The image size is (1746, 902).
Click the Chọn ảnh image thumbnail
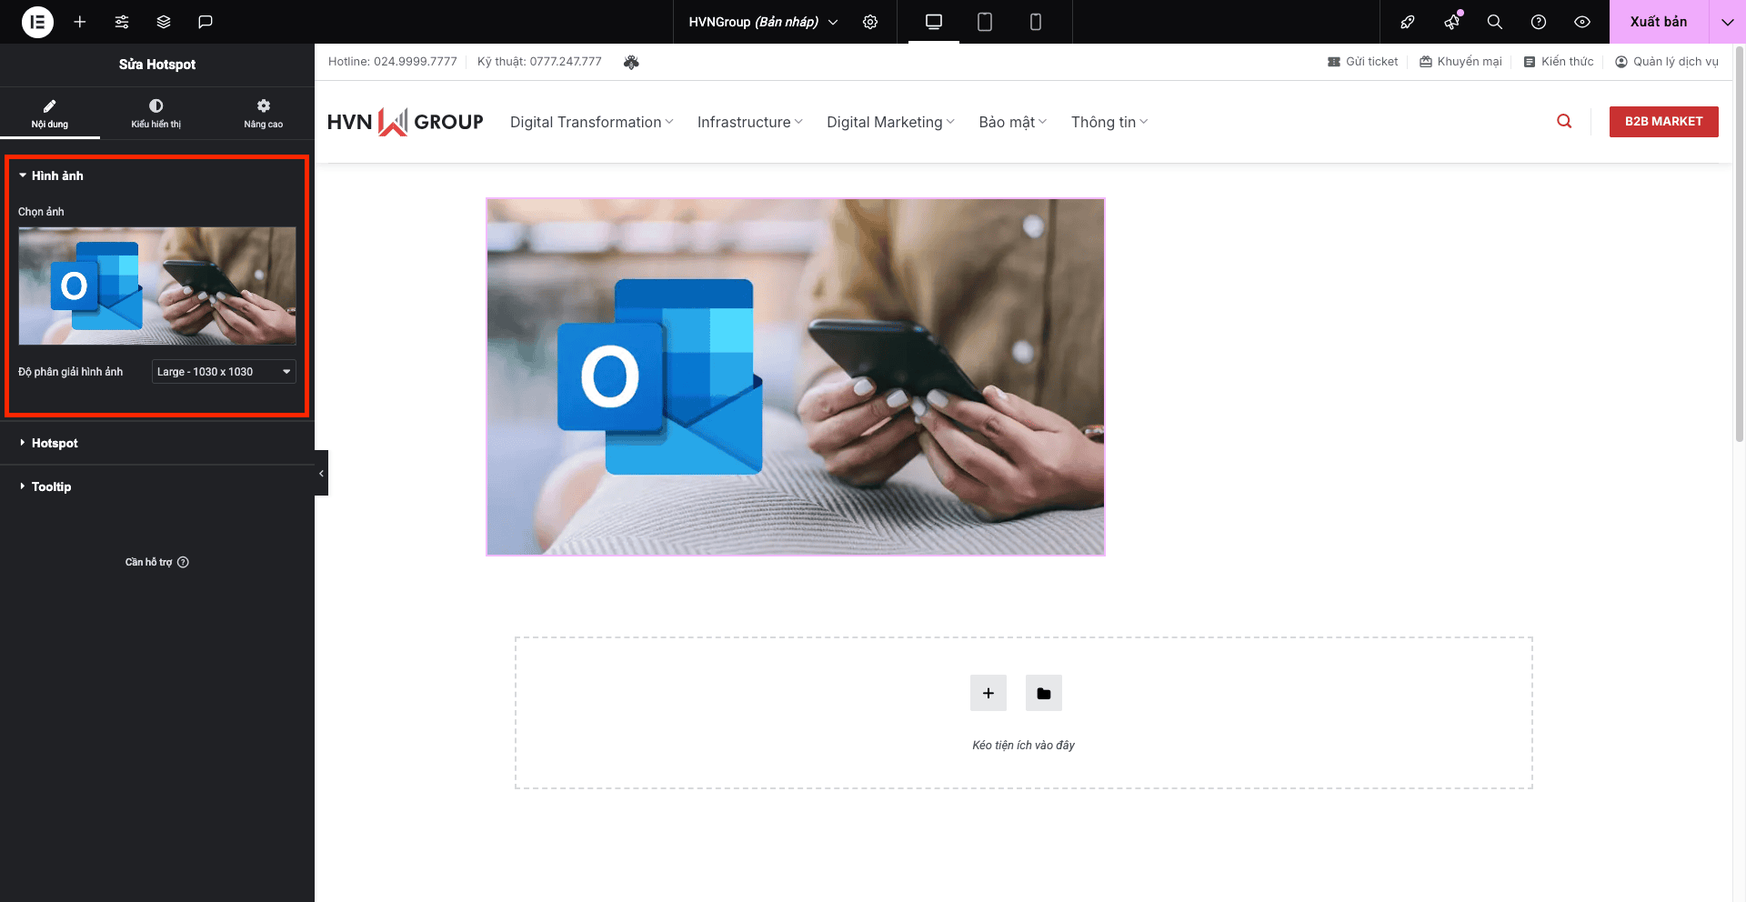(157, 286)
